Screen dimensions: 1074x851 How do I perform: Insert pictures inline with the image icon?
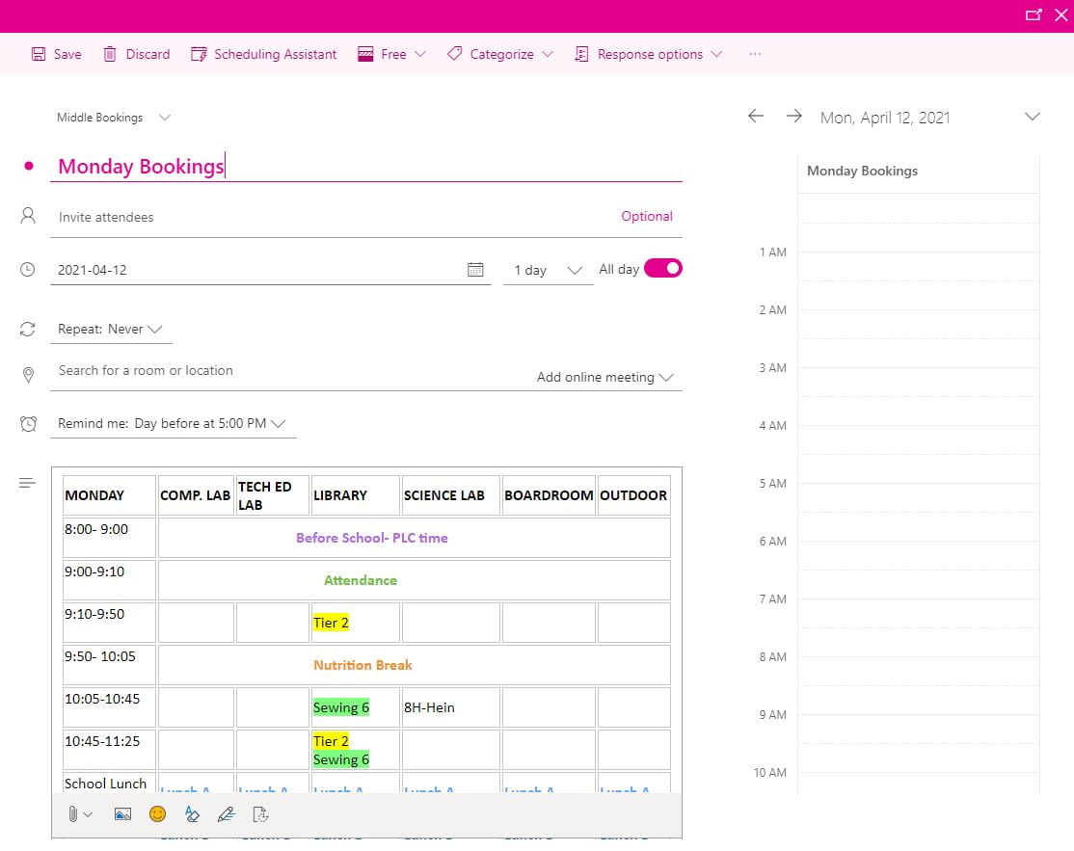122,814
